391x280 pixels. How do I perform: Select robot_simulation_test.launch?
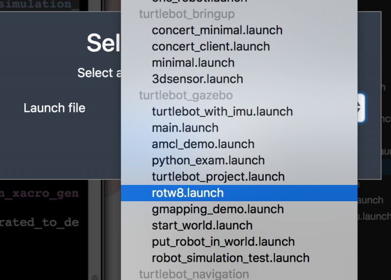(239, 258)
